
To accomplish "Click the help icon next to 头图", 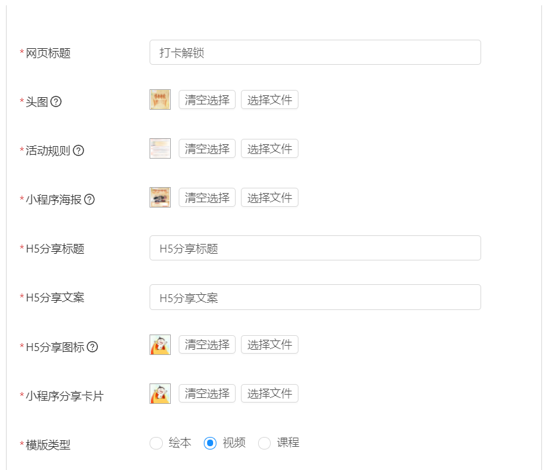I will pos(56,102).
